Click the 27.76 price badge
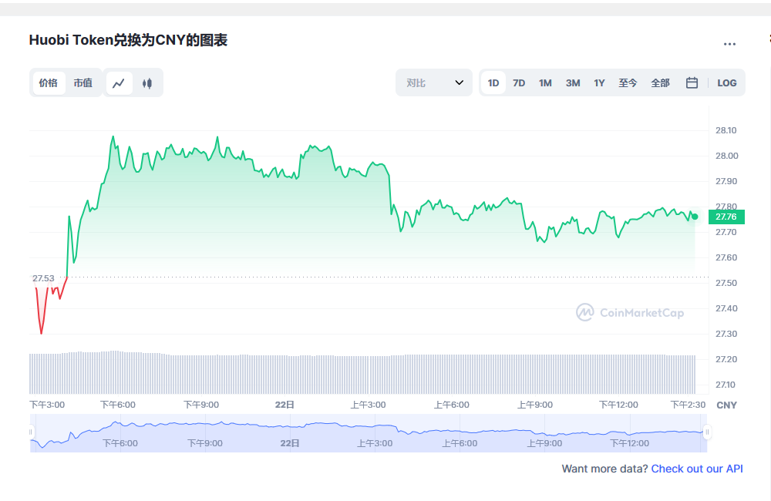Image resolution: width=771 pixels, height=501 pixels. (725, 217)
